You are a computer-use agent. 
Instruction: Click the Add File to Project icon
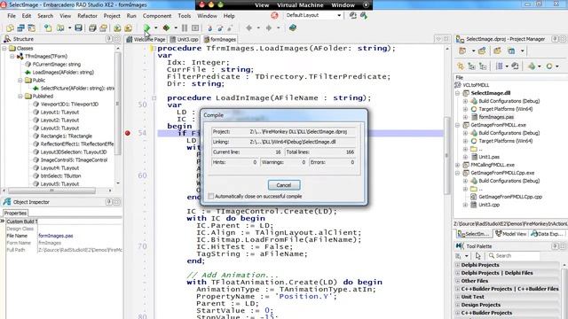[x=117, y=27]
